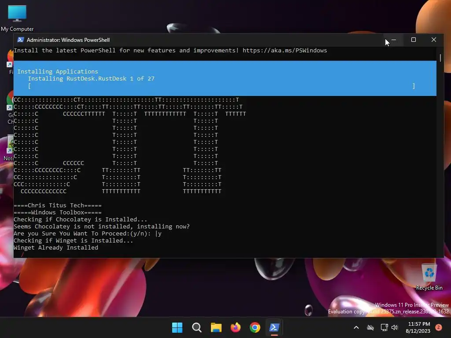This screenshot has height=338, width=451.
Task: Click the "Seems Chocolatey is not installed" line
Action: tap(102, 227)
